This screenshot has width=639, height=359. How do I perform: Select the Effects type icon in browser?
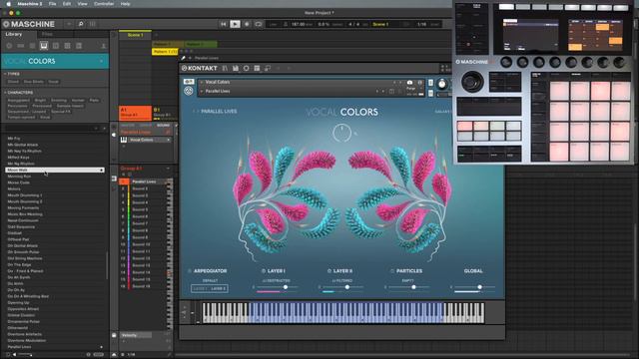(56, 46)
